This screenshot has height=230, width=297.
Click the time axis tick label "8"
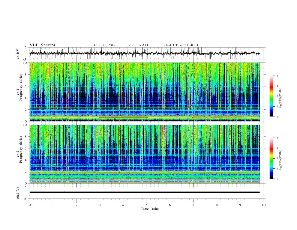[x=217, y=205]
